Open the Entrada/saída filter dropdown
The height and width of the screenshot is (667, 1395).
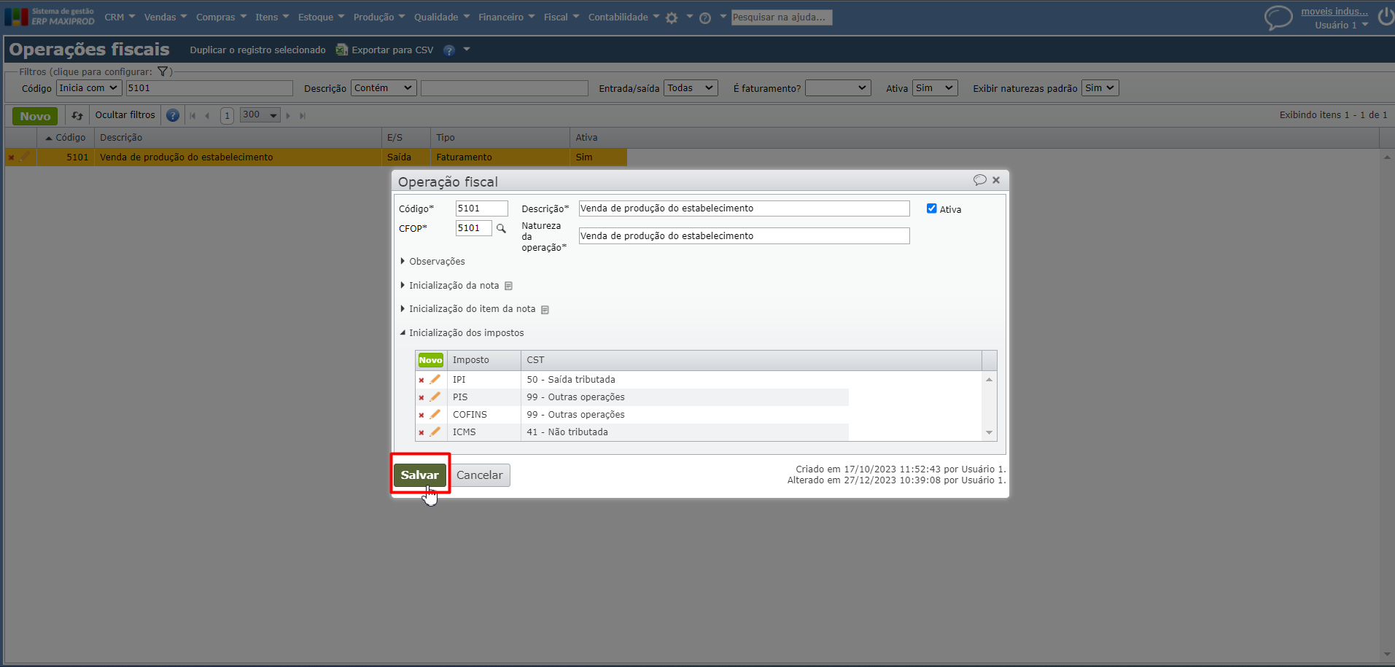691,88
